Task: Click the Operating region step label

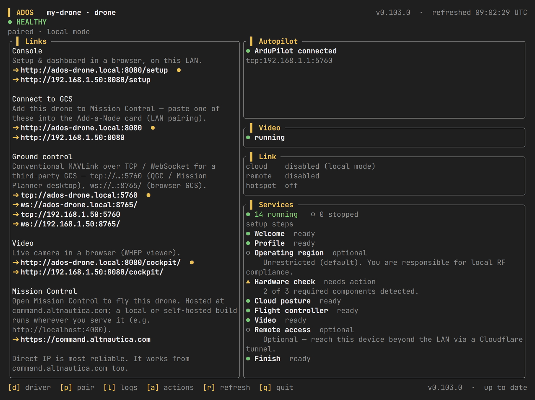Action: (289, 253)
